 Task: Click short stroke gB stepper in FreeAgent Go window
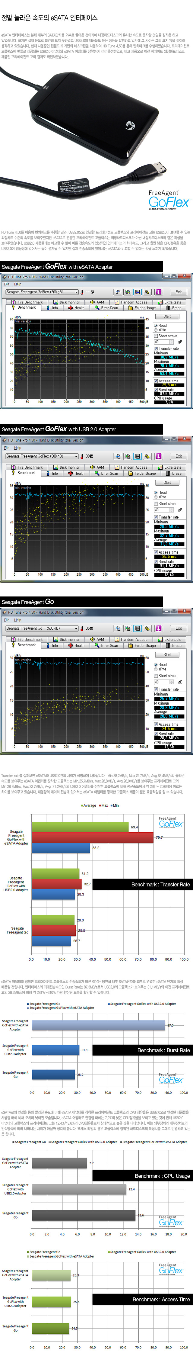tap(172, 683)
